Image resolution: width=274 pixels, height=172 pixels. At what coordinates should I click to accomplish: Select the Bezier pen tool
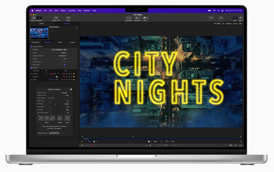(155, 142)
